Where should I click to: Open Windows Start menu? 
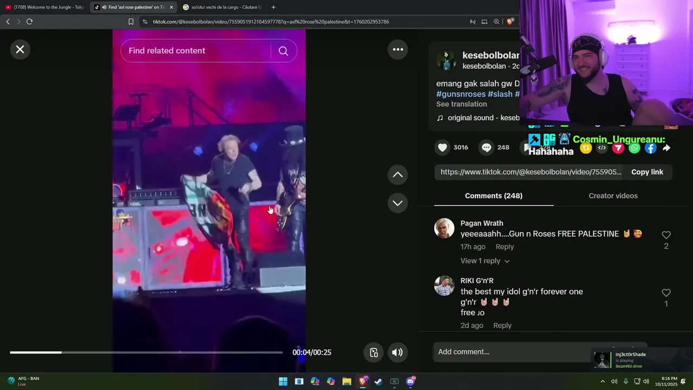coord(283,382)
